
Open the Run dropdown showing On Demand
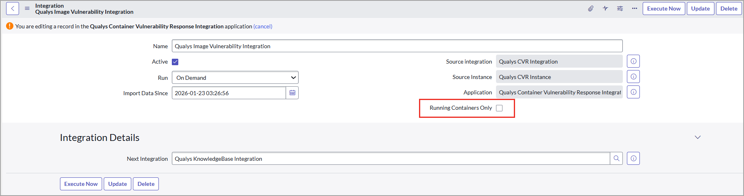tap(235, 77)
